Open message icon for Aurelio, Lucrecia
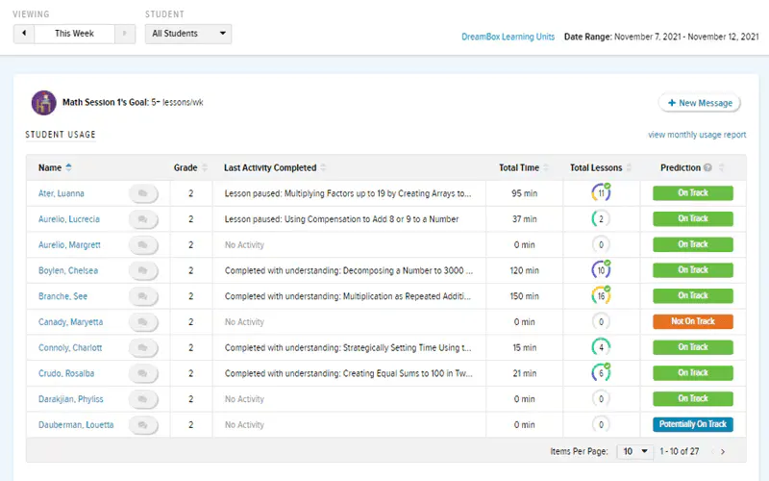Screen dimensions: 769x481 click(x=143, y=219)
